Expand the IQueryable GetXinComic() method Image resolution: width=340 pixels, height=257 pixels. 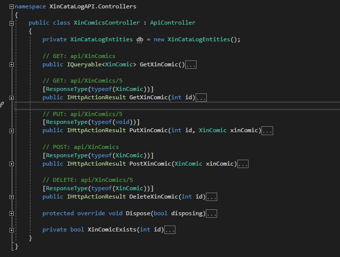point(11,65)
